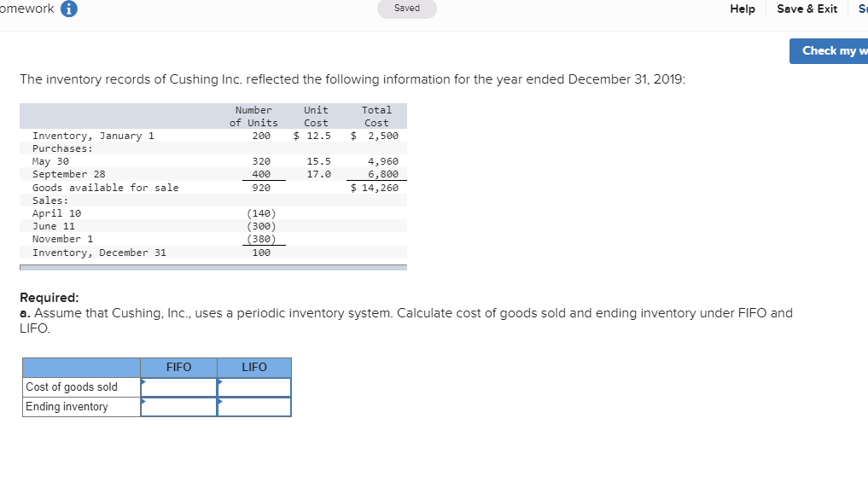The width and height of the screenshot is (868, 488).
Task: Click the Total Cost column header
Action: [376, 117]
